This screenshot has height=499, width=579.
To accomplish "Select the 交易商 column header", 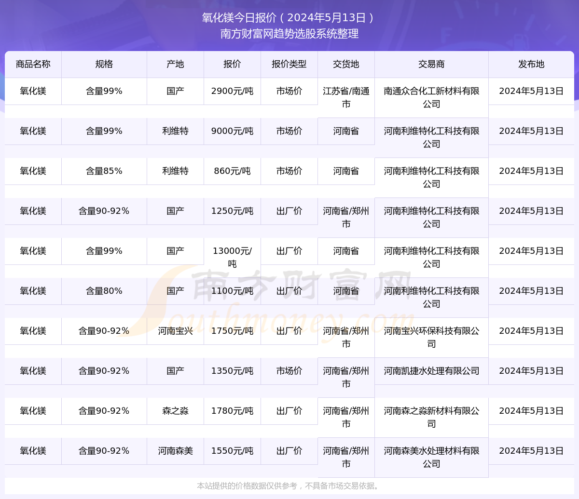I will [x=431, y=64].
